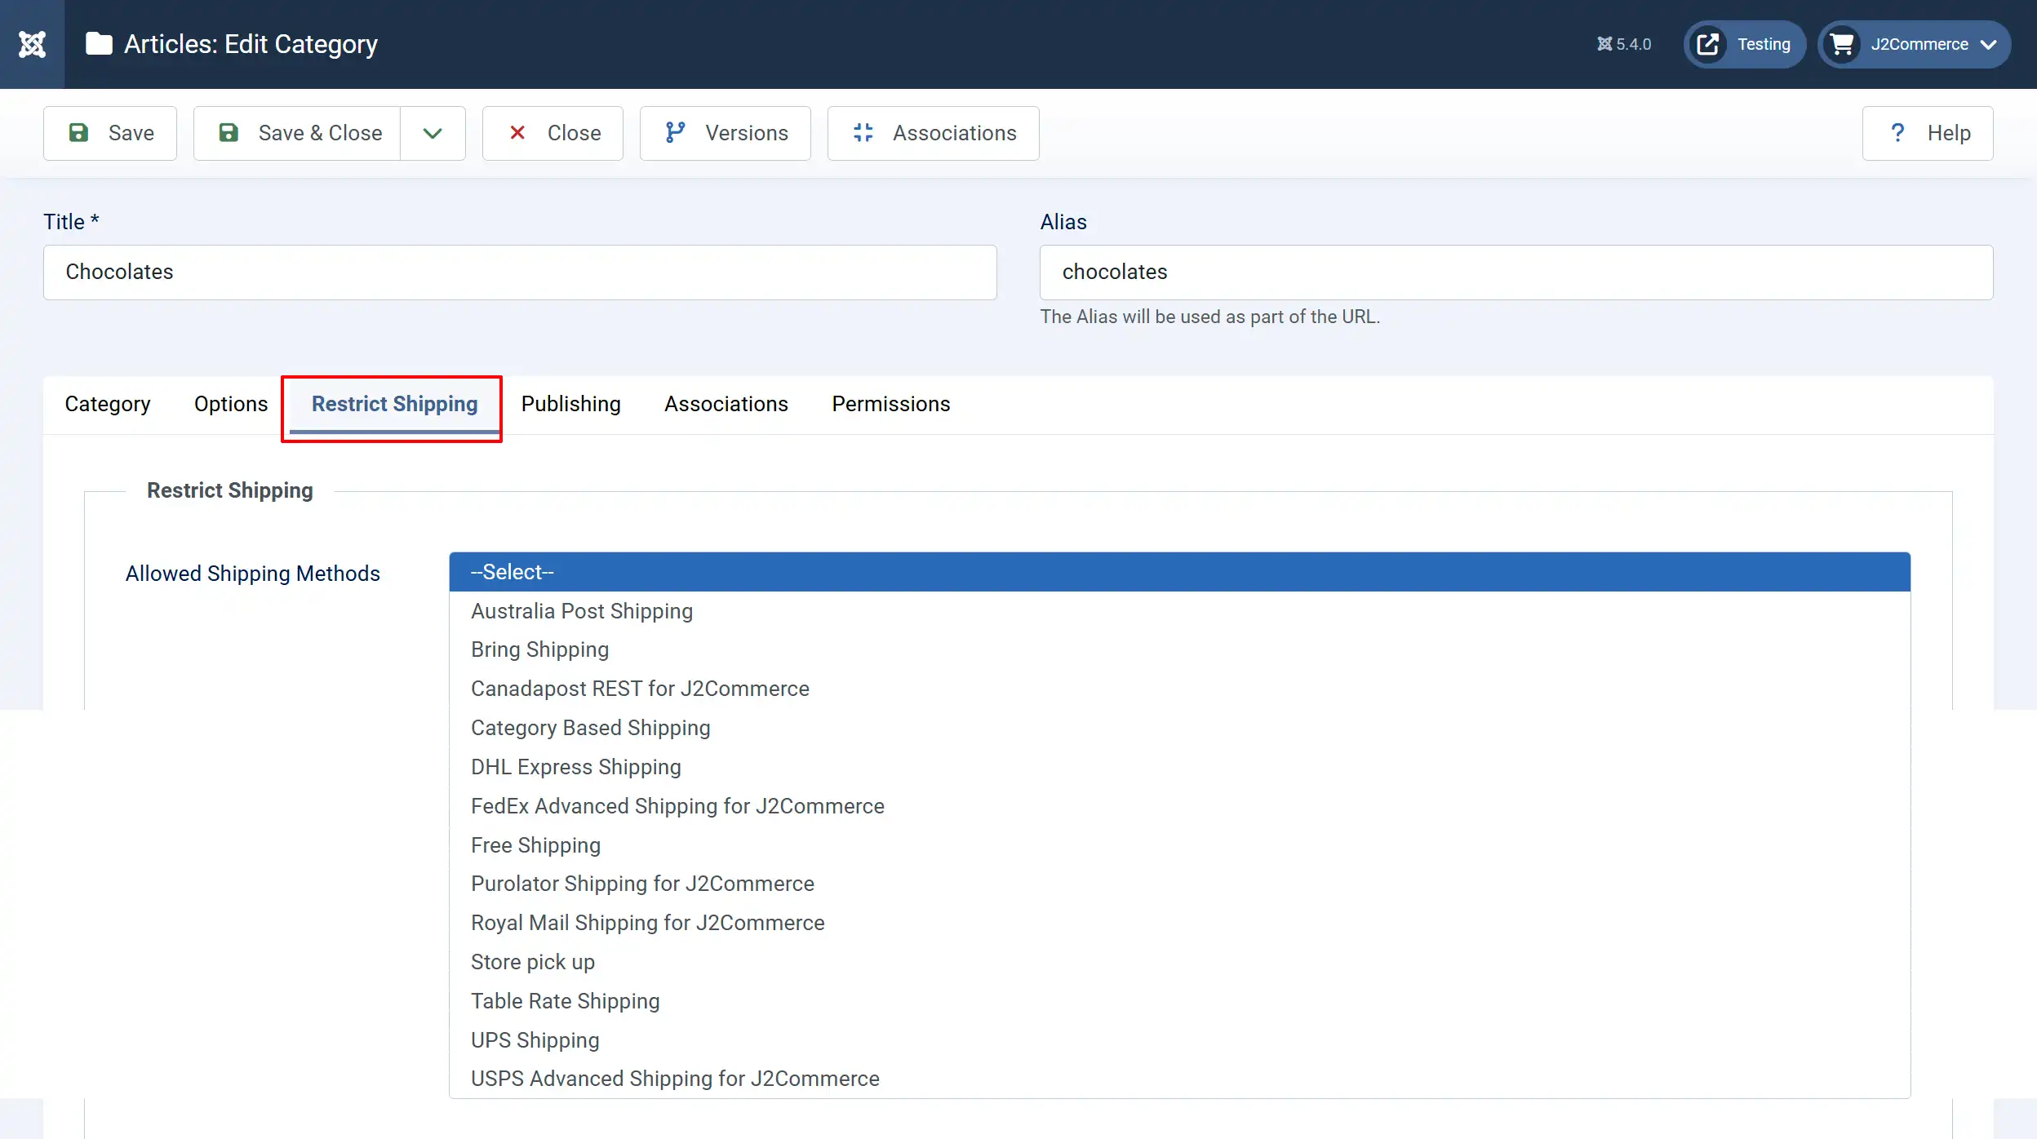This screenshot has height=1139, width=2037.
Task: Click the folder icon beside Articles title
Action: point(99,44)
